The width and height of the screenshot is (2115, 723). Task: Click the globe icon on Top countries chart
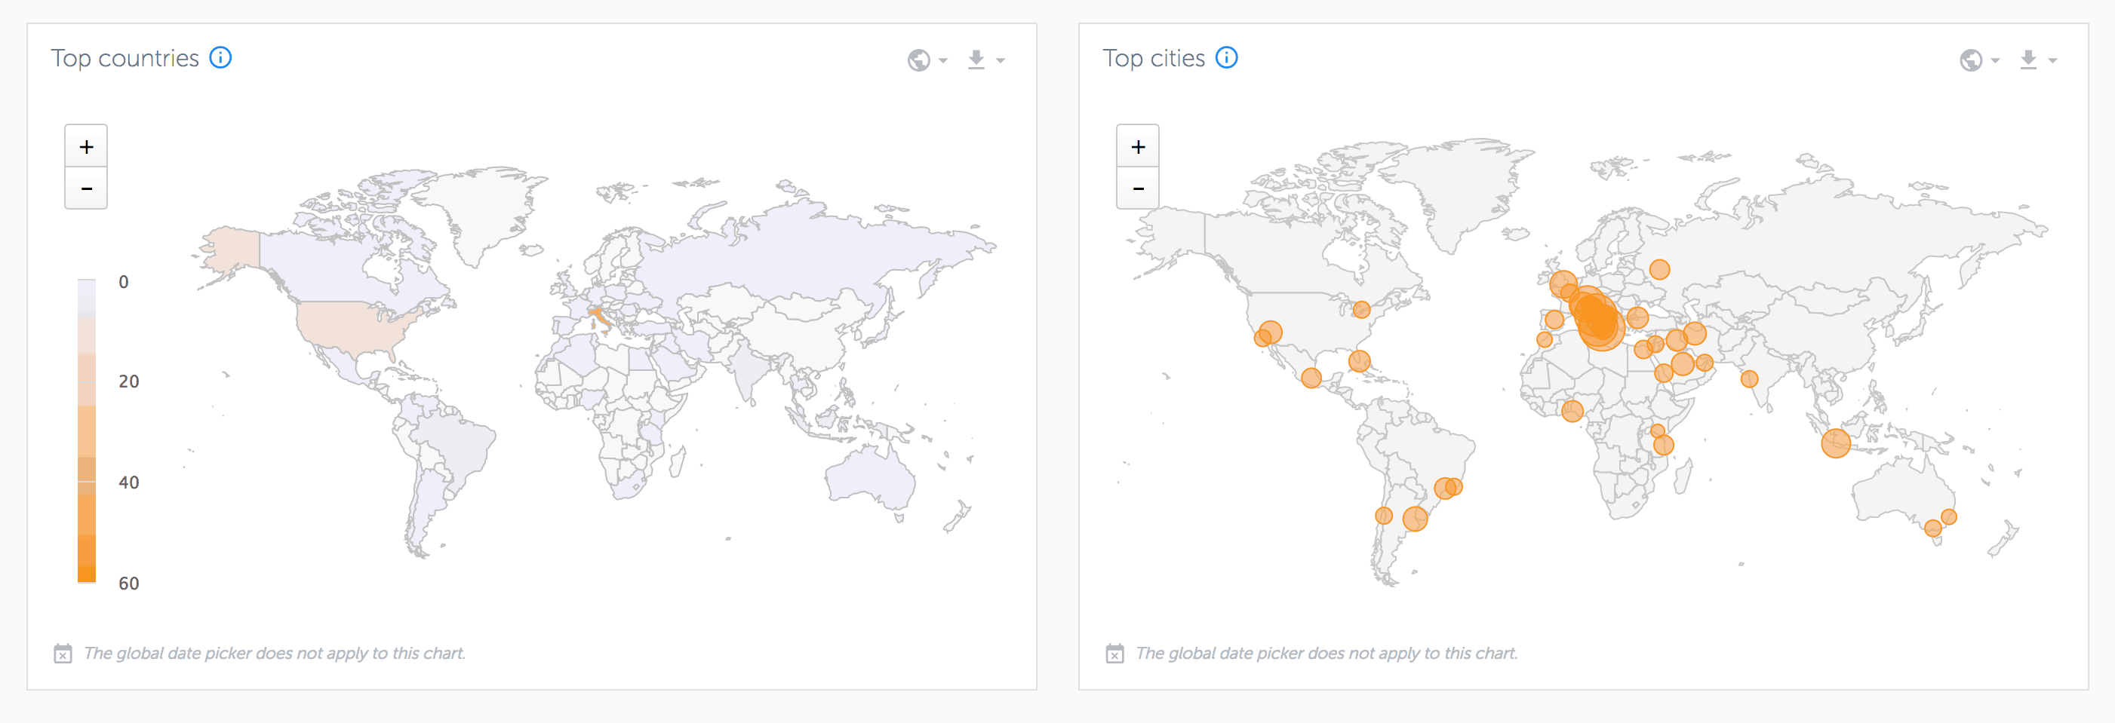click(x=920, y=59)
